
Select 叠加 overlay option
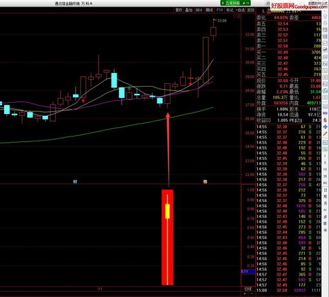pyautogui.click(x=189, y=10)
